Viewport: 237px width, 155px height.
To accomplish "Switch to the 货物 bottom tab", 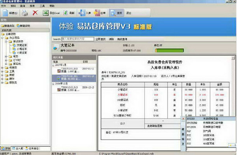I will point(6,149).
